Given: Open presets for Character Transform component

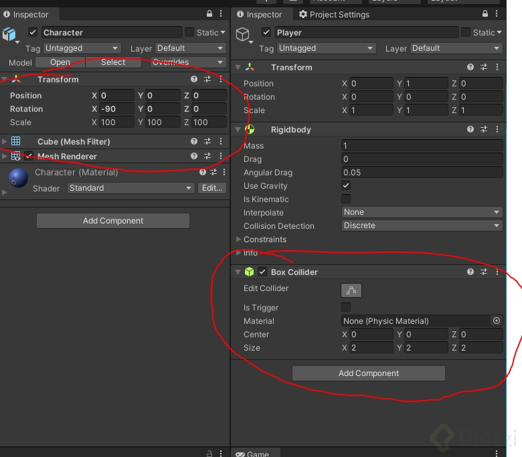Looking at the screenshot, I should point(207,79).
